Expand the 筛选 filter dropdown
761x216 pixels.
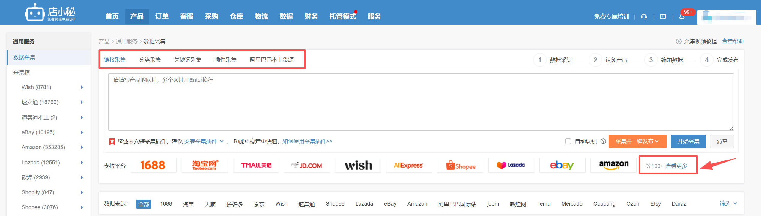[x=728, y=203]
